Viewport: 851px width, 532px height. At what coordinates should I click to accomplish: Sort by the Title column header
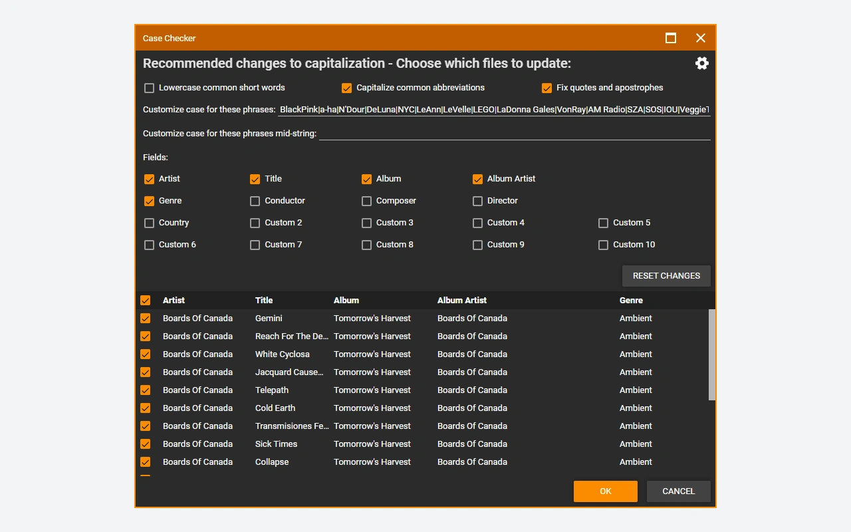click(264, 301)
